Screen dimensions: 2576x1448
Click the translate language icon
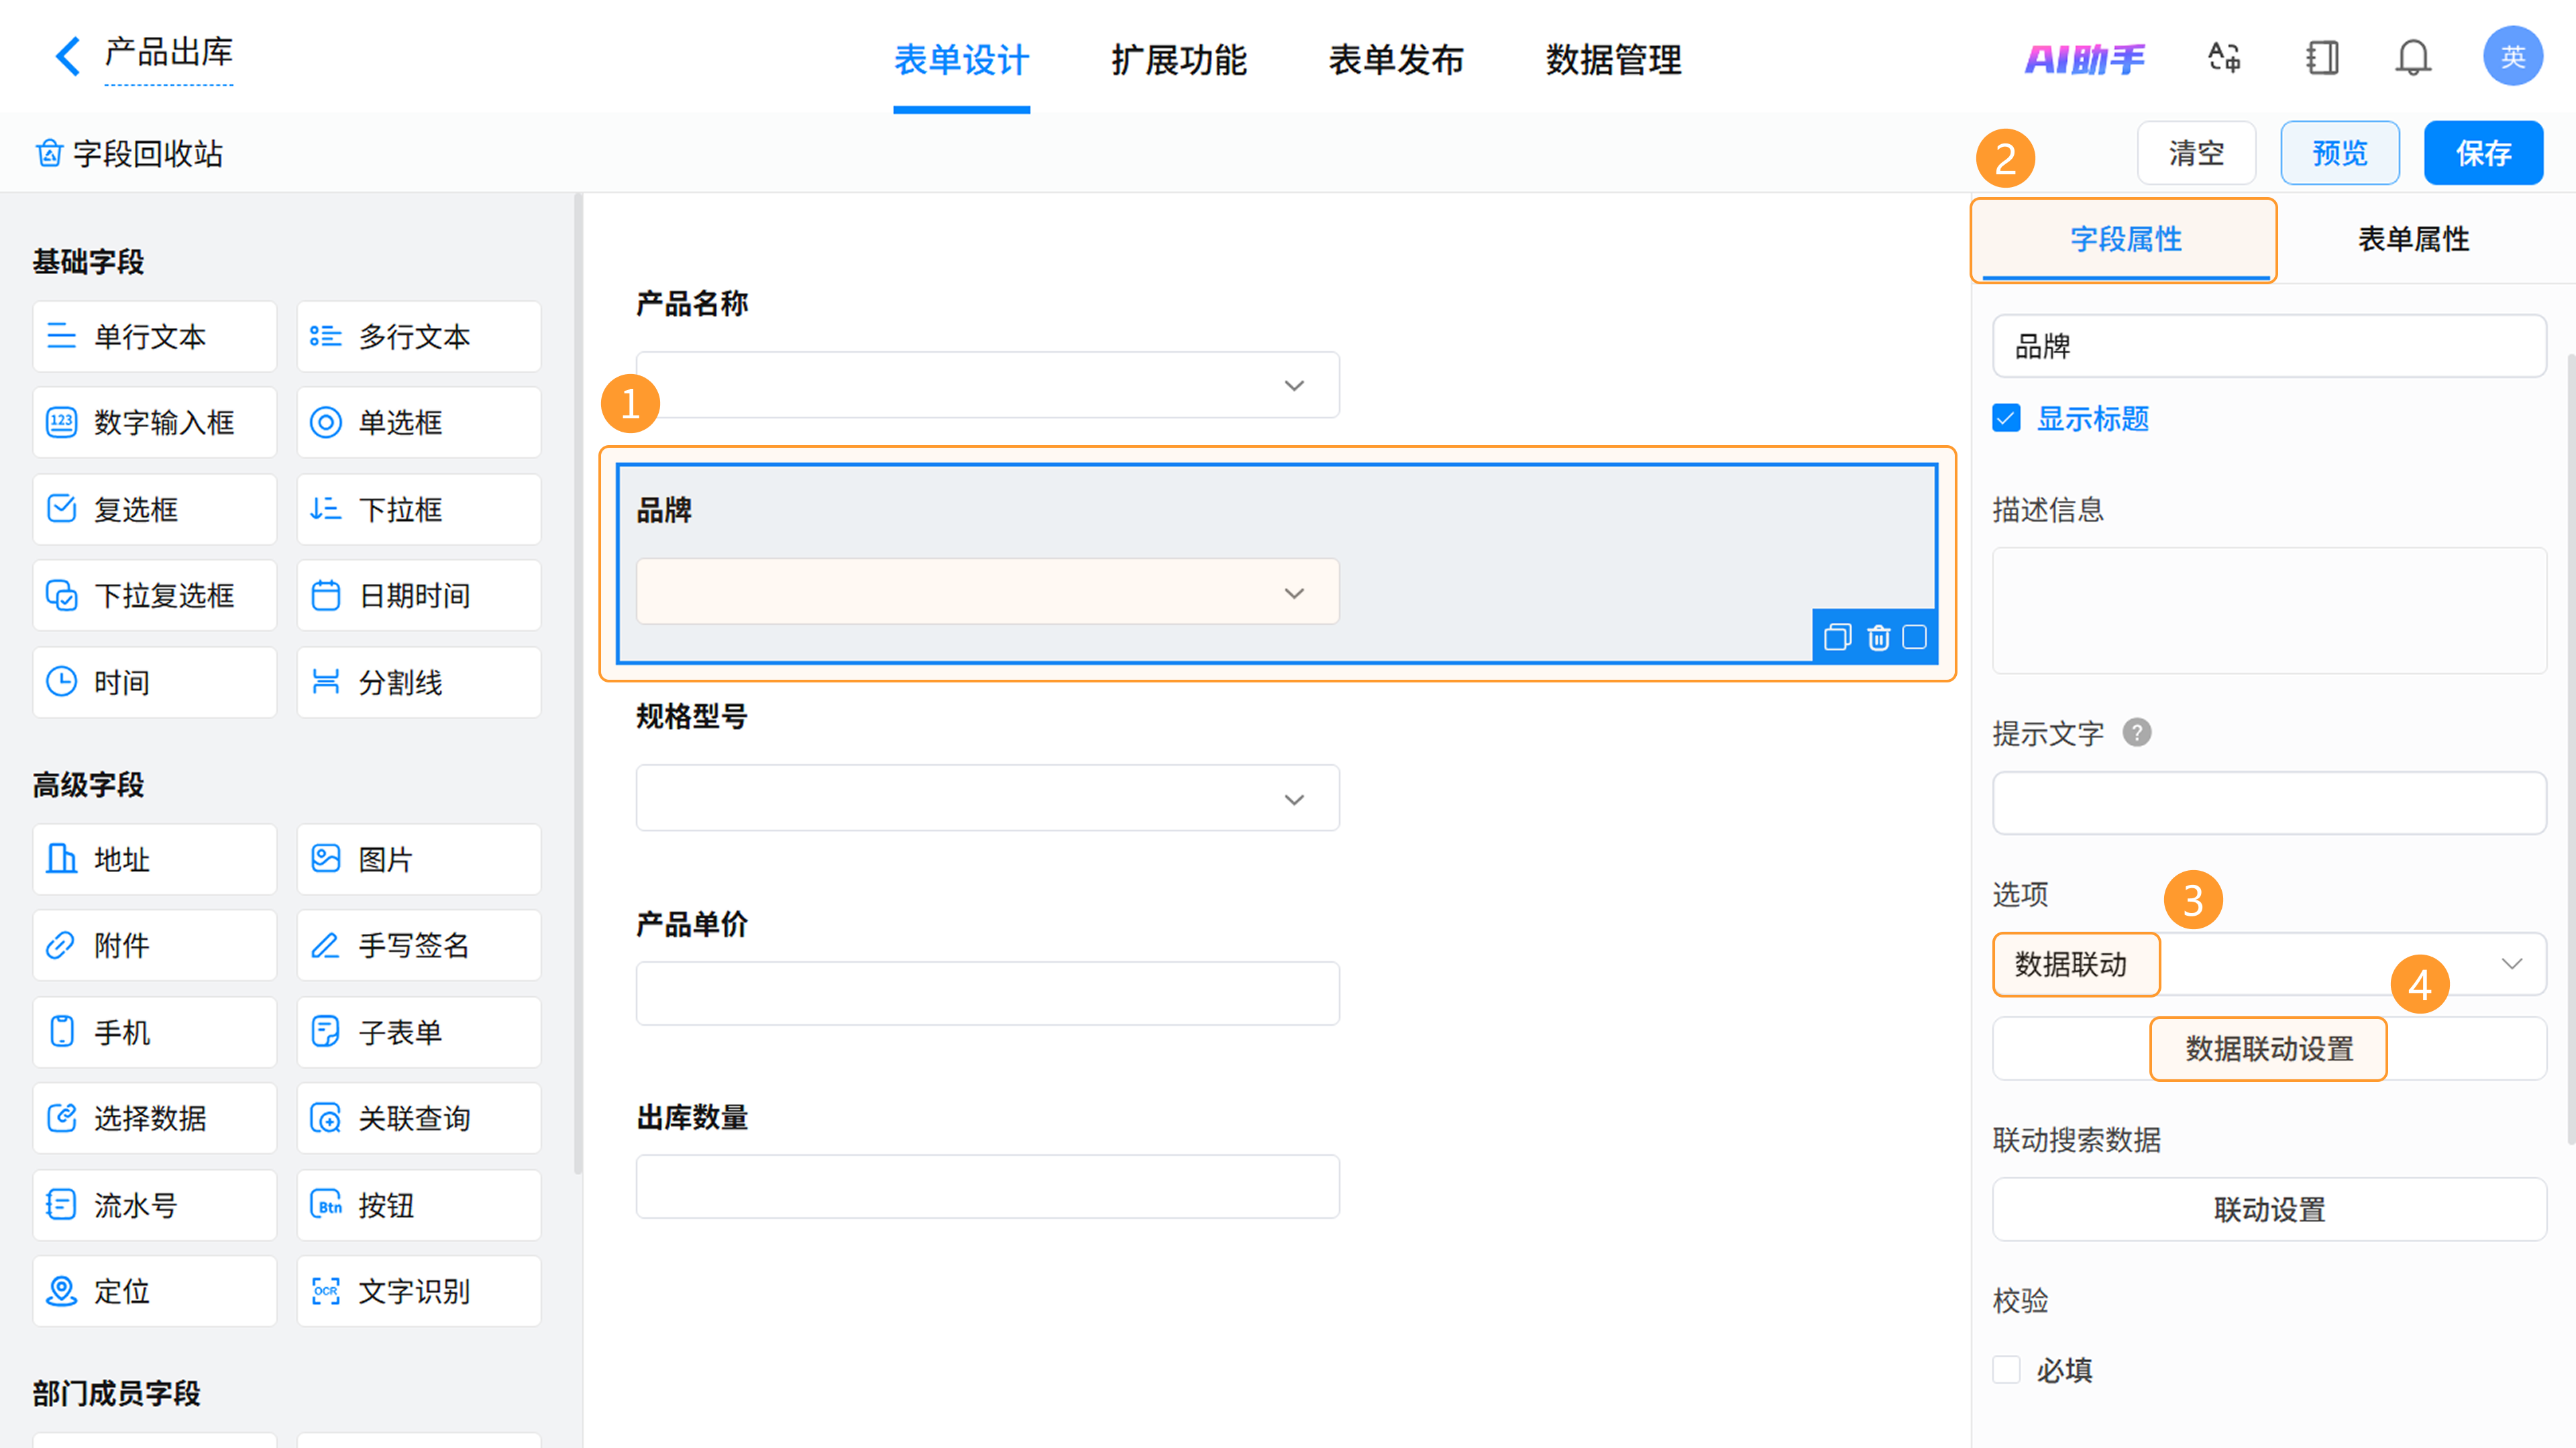[x=2224, y=58]
